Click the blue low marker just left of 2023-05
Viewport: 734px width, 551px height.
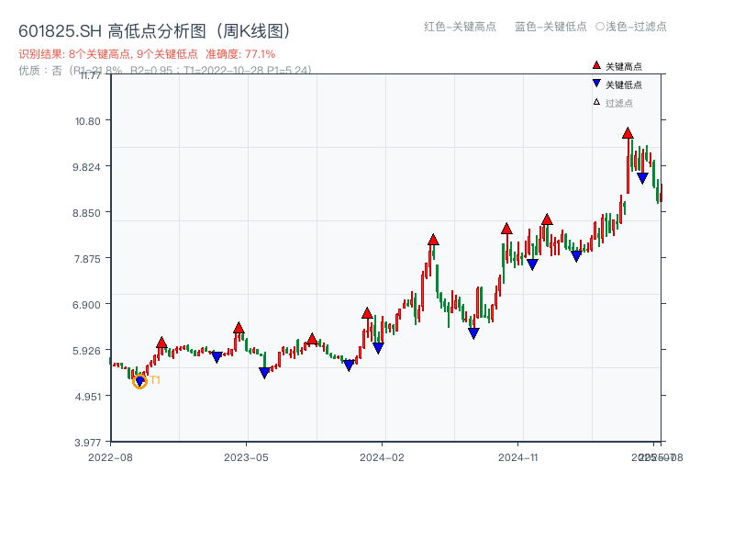(217, 357)
